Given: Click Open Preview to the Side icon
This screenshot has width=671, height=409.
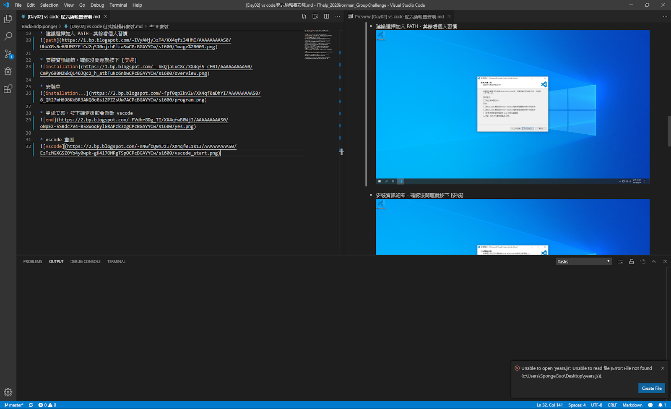Looking at the screenshot, I should (x=315, y=16).
